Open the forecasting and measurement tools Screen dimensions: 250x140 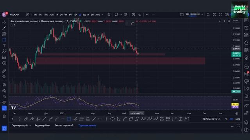[x=4, y=57]
